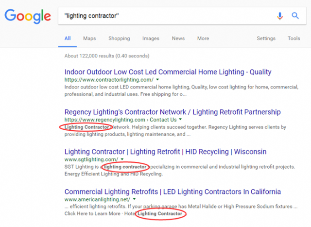Viewport: 311px width, 227px height.
Task: Open the Settings menu
Action: tap(266, 38)
